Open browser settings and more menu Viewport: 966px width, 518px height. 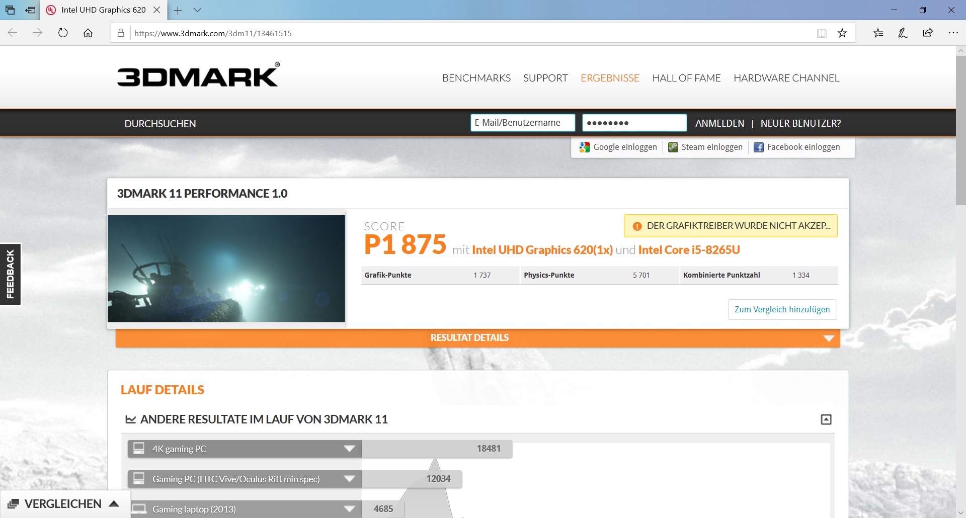click(953, 33)
